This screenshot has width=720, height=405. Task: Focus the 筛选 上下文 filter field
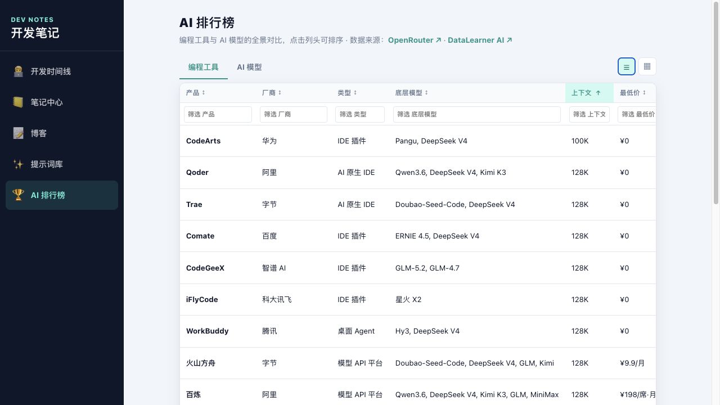click(589, 114)
